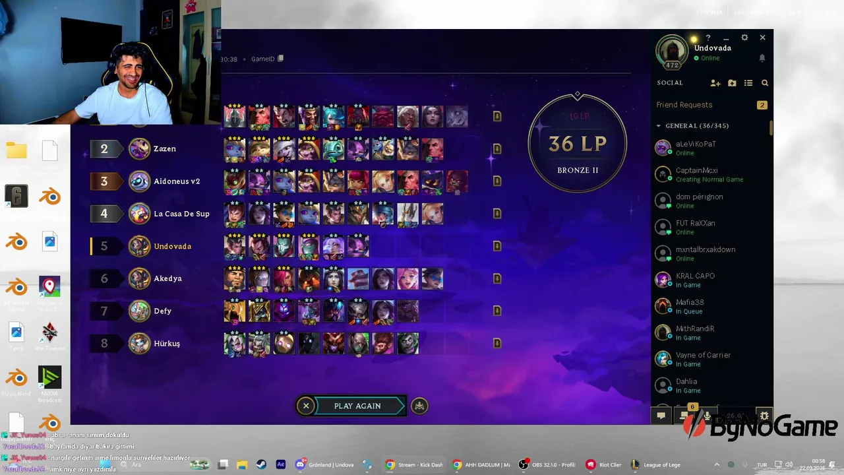Open the notifications bell icon

click(762, 58)
